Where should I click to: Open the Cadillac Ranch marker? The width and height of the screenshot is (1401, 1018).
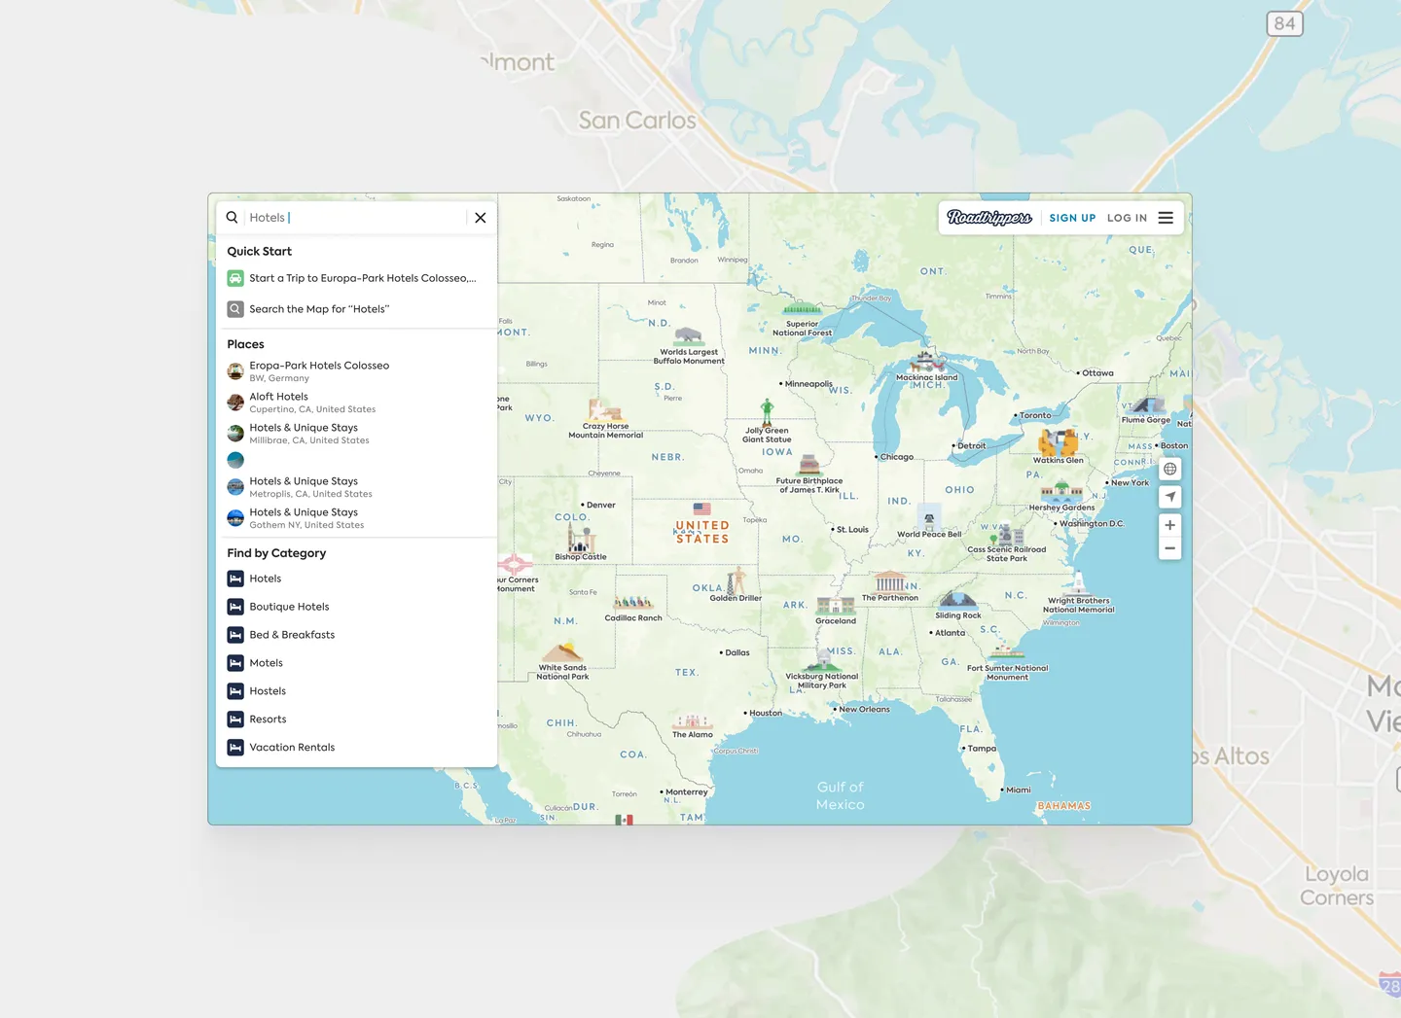[633, 610]
